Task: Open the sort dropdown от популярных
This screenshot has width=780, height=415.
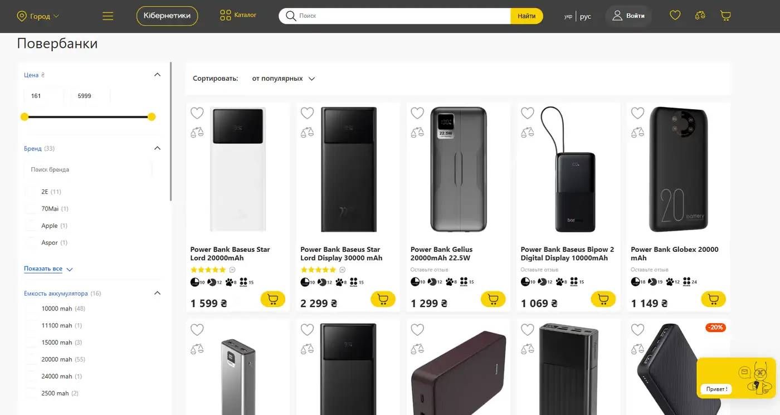Action: 284,79
